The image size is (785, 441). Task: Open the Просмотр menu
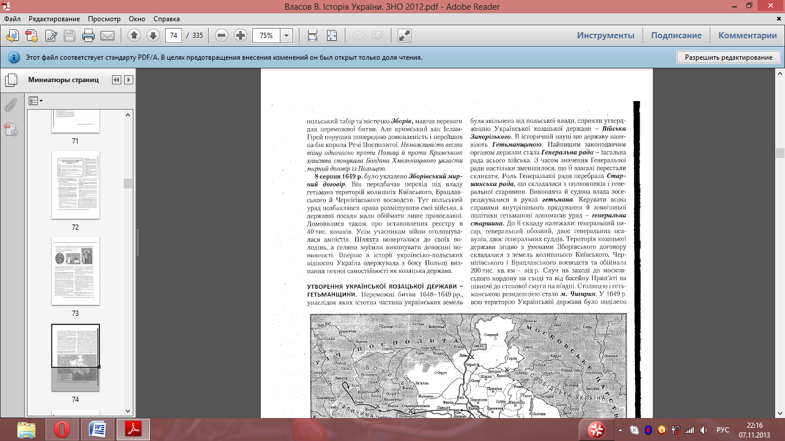tap(105, 19)
